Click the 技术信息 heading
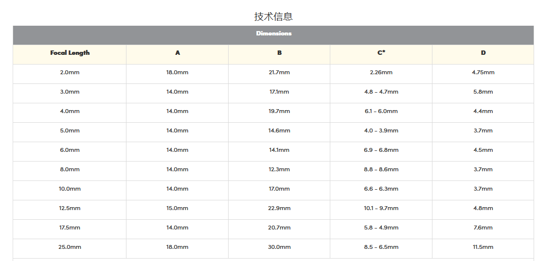This screenshot has height=261, width=538. (273, 16)
